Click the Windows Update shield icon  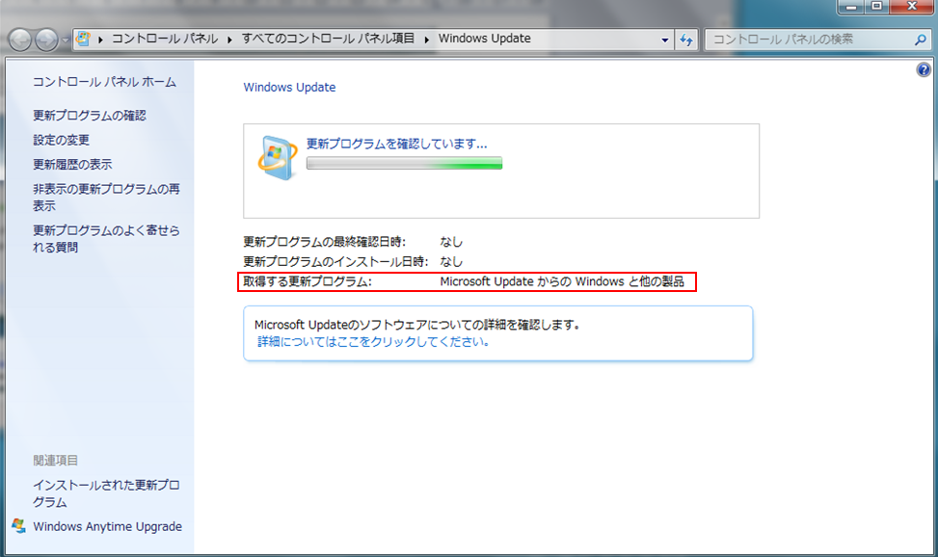tap(277, 157)
